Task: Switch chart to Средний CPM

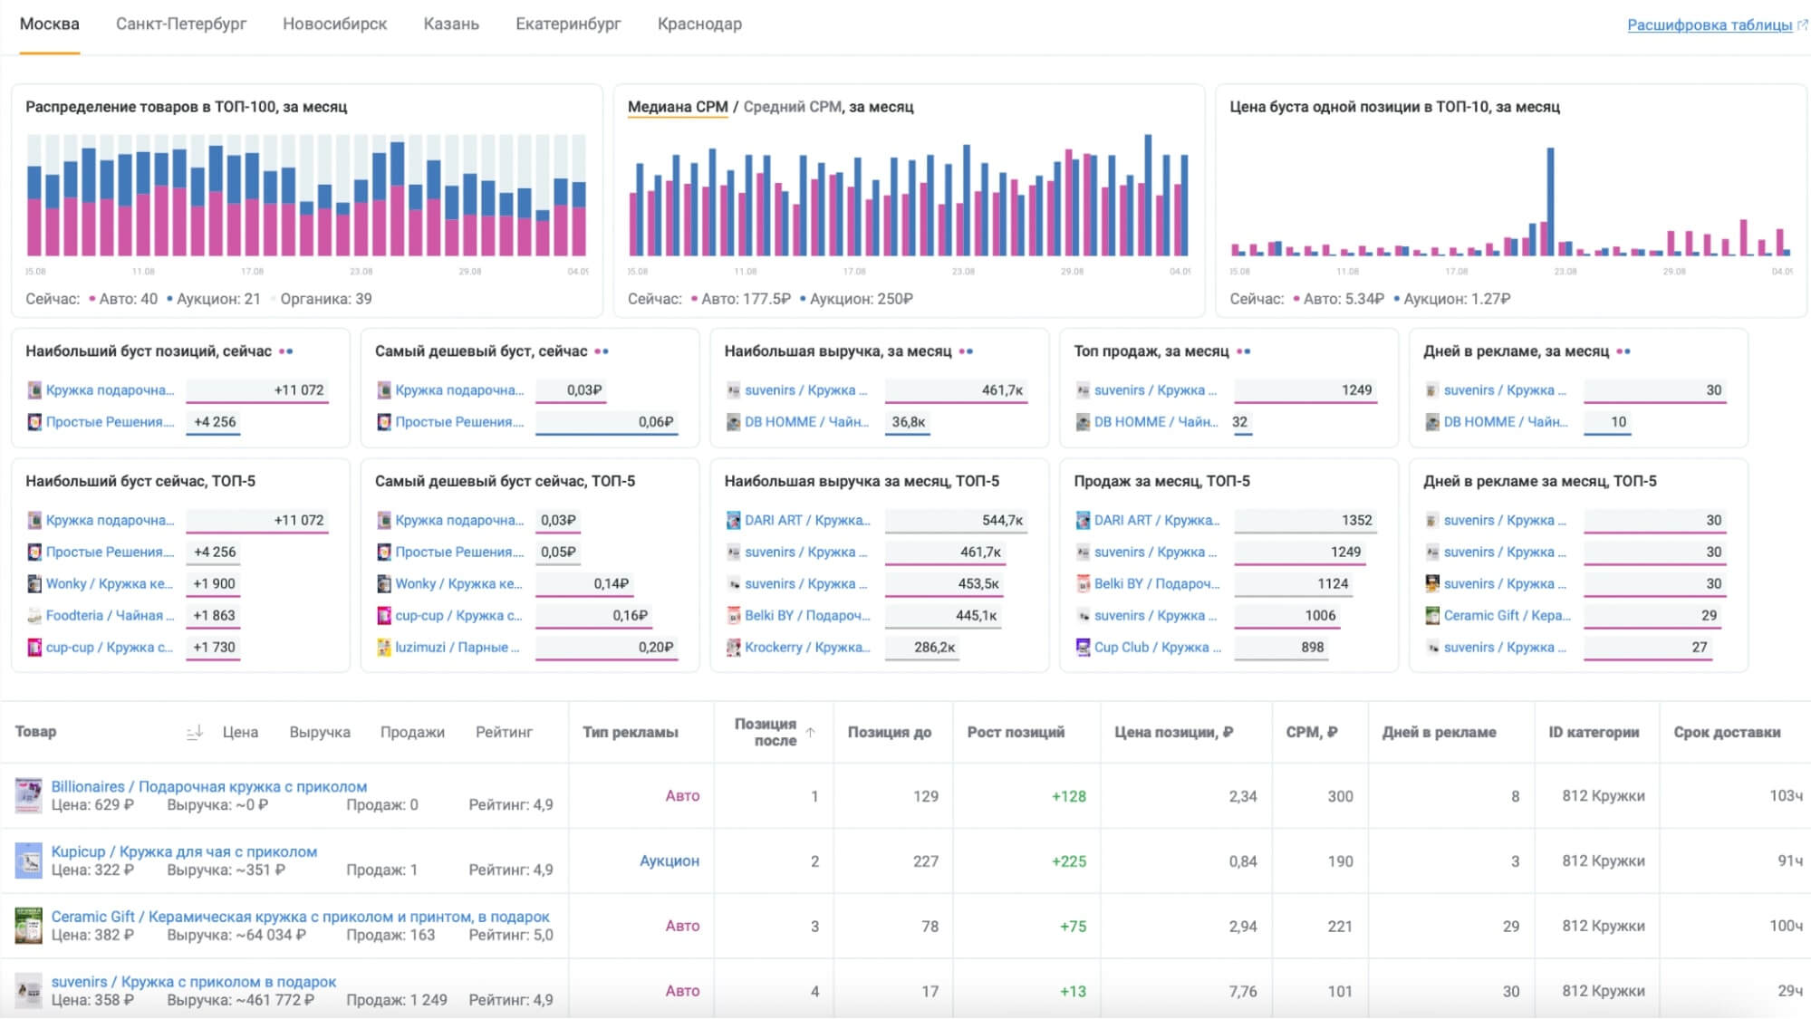Action: coord(792,107)
